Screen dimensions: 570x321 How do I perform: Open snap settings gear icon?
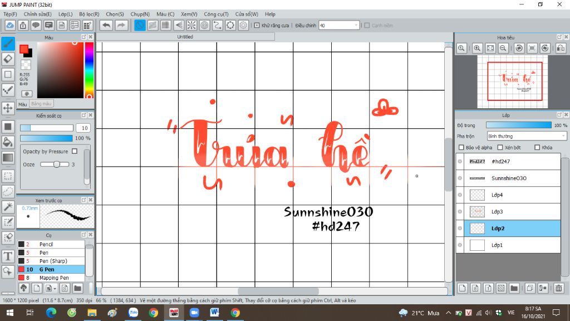243,25
